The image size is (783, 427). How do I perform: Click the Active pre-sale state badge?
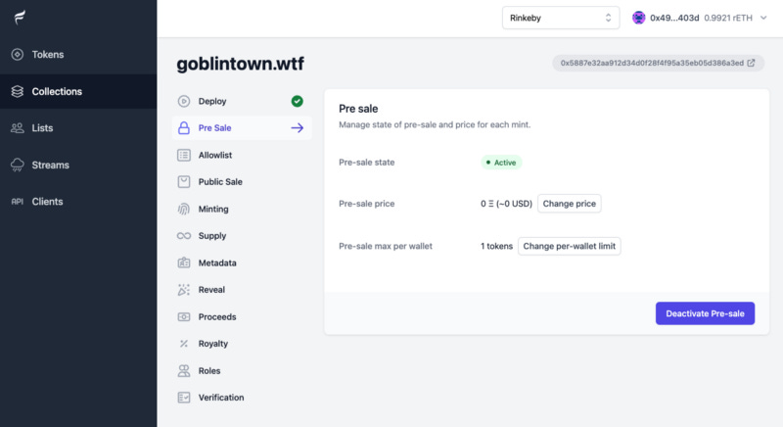tap(501, 163)
